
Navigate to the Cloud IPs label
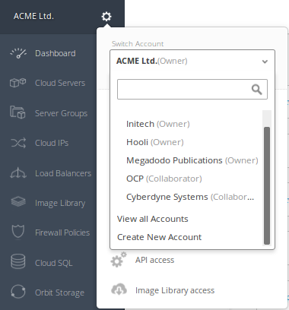[x=52, y=143]
